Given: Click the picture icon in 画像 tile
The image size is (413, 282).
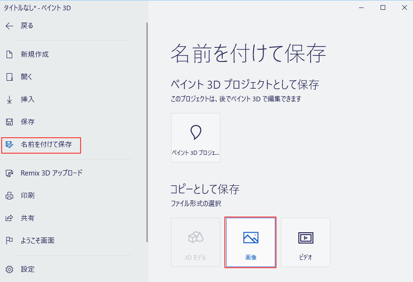Looking at the screenshot, I should click(x=251, y=237).
